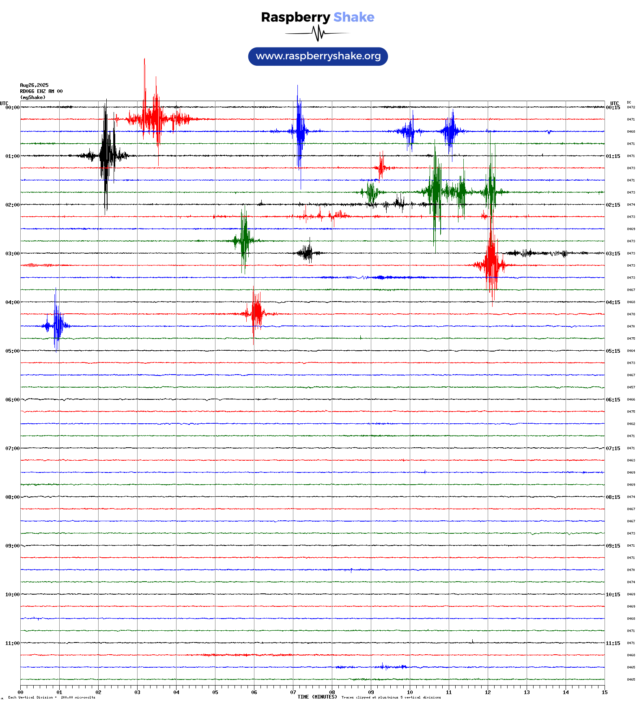Click the TIME (MINUTES) axis title

(317, 697)
